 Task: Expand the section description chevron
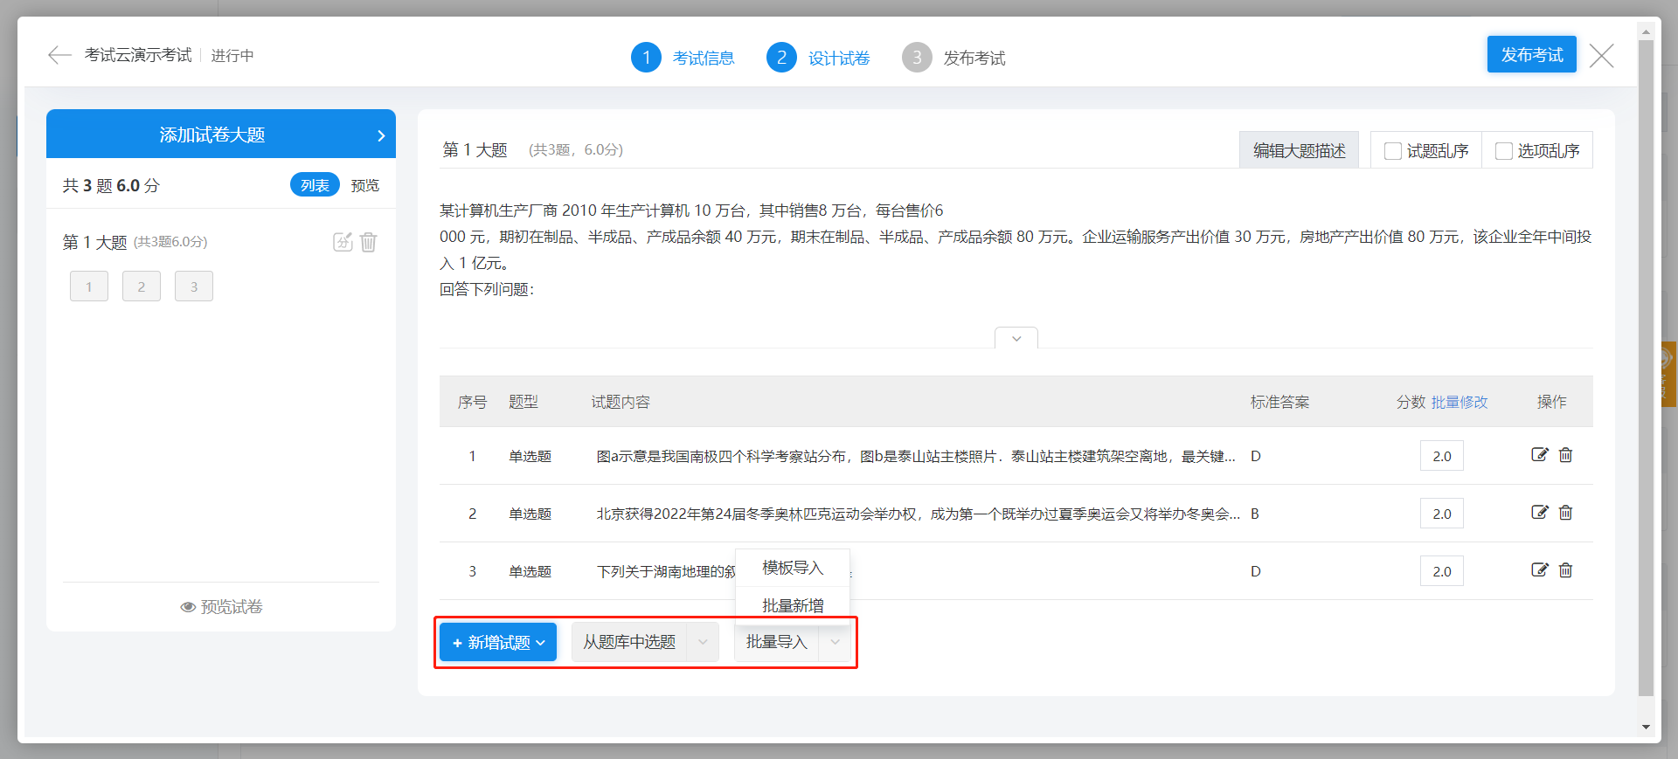coord(1016,339)
